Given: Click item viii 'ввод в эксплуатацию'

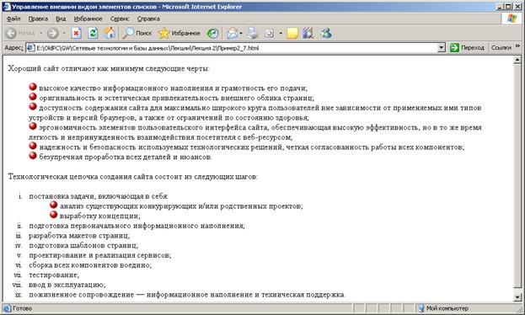Looking at the screenshot, I should 67,285.
